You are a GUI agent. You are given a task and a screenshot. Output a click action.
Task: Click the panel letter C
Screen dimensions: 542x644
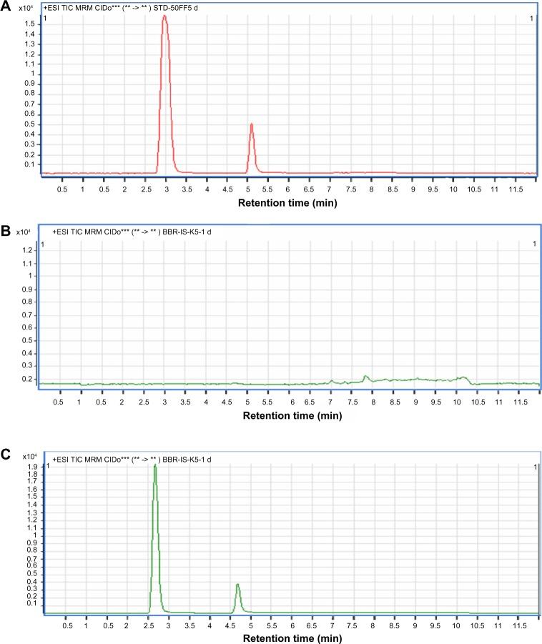6,455
